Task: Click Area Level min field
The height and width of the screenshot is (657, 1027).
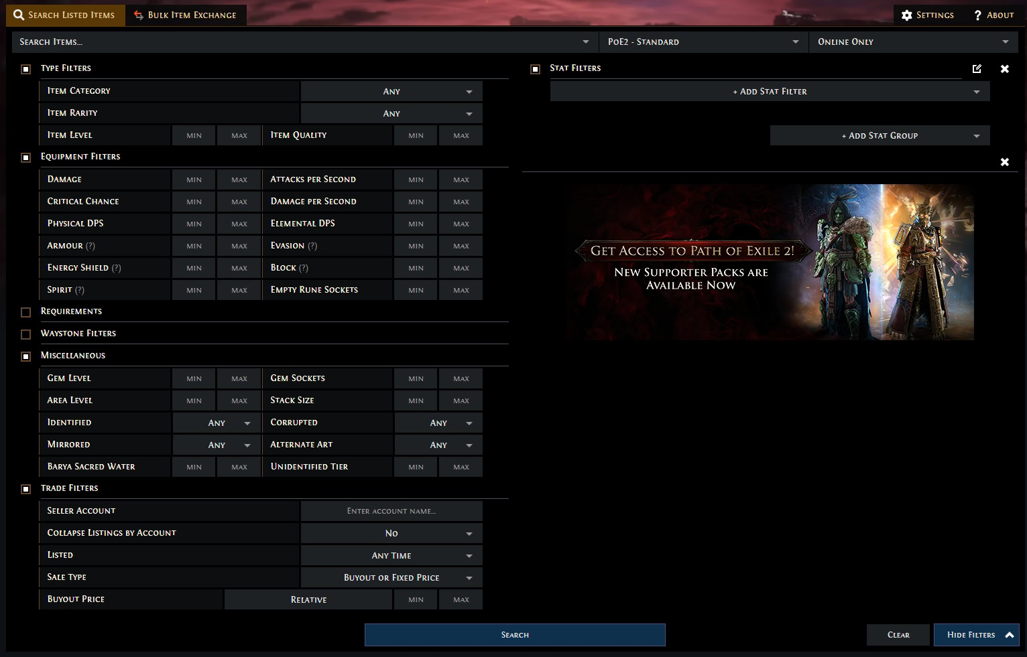Action: pyautogui.click(x=194, y=400)
